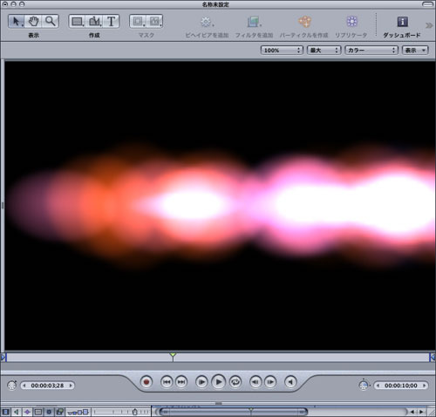This screenshot has width=436, height=417.
Task: Choose the Bezier Mask tool
Action: pyautogui.click(x=154, y=21)
